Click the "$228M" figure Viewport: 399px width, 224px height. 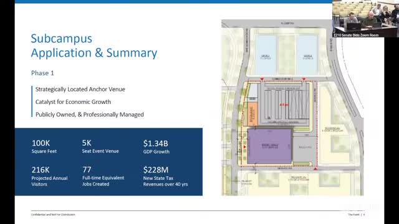(155, 170)
